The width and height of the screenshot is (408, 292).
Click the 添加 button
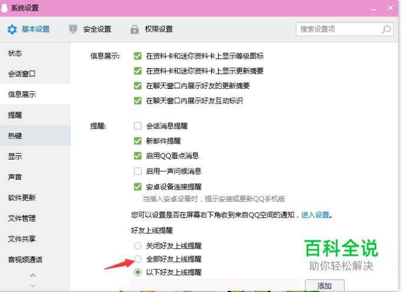[x=325, y=286]
